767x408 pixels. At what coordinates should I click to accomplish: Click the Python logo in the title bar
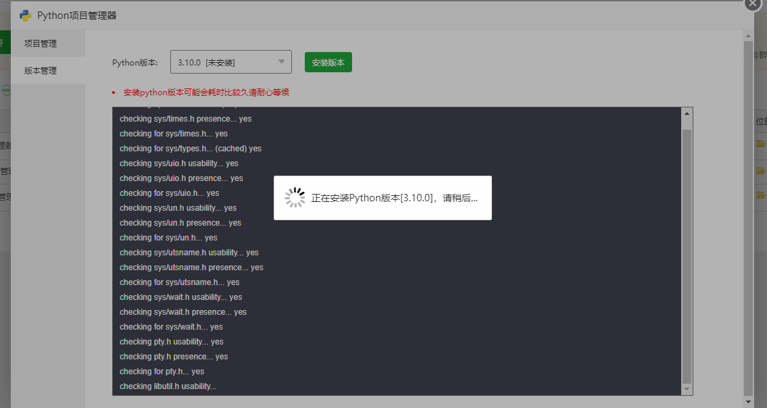click(x=26, y=16)
